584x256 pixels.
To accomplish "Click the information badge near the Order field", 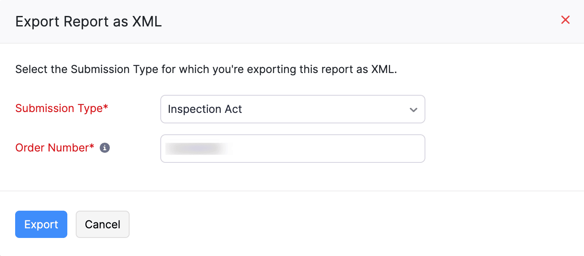I will [106, 147].
